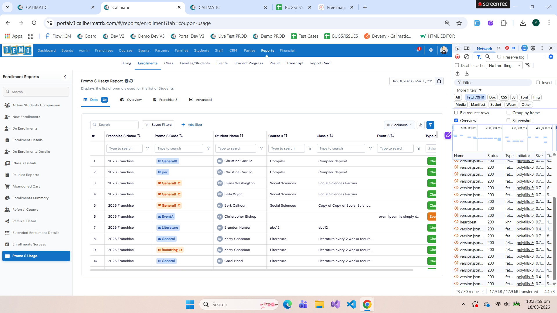Open the Financial menu item
Viewport: 557px width, 313px height.
pos(287,50)
